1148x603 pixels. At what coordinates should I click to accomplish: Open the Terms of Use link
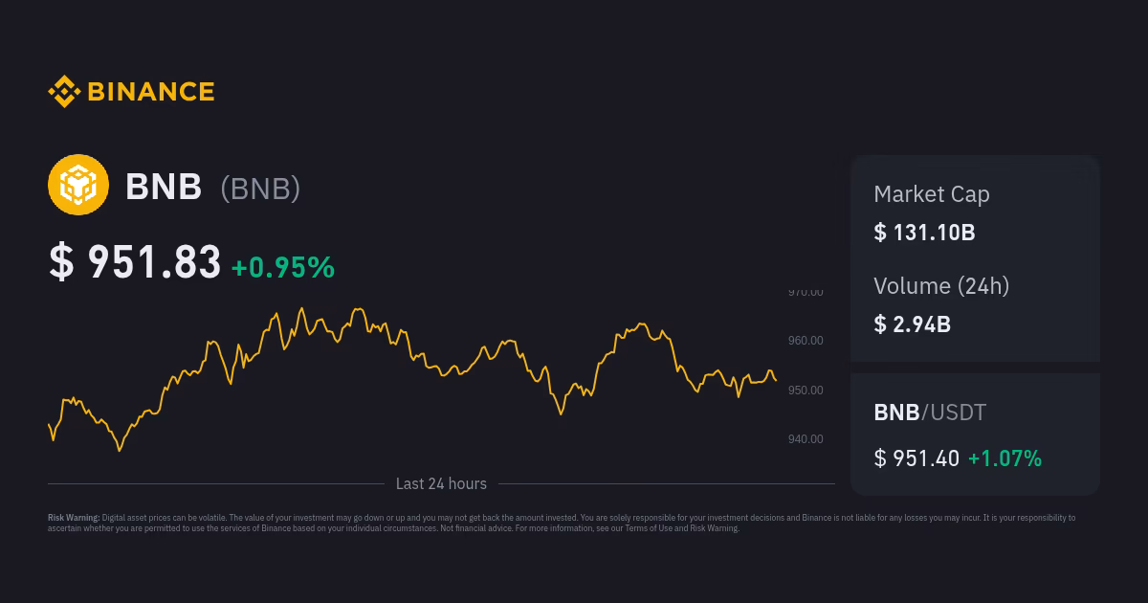pyautogui.click(x=651, y=527)
